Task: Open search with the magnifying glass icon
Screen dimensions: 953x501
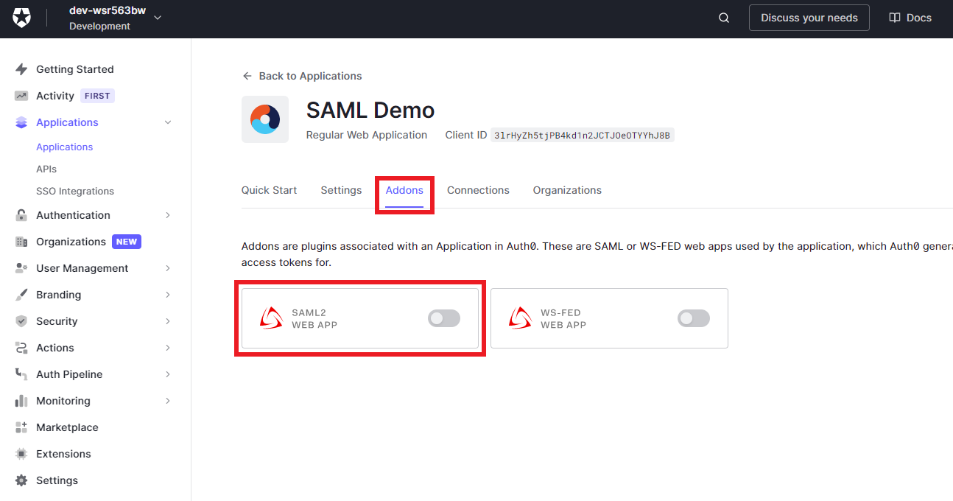Action: [723, 17]
